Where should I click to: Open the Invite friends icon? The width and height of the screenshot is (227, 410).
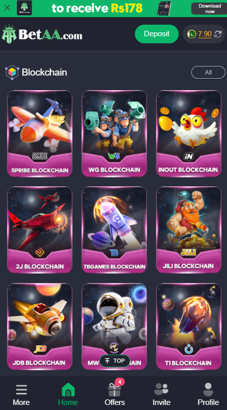click(162, 389)
